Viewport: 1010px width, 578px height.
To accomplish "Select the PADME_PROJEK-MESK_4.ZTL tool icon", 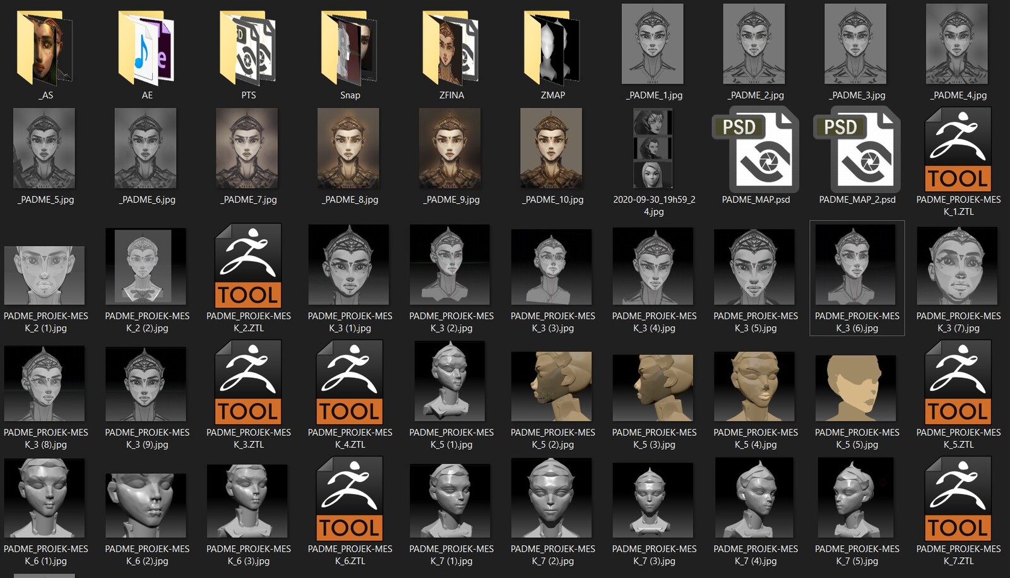I will coord(350,382).
